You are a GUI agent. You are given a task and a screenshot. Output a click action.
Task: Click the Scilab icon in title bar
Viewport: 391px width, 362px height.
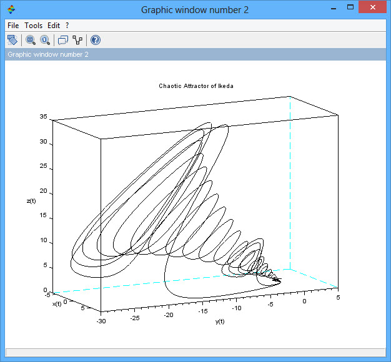click(11, 10)
